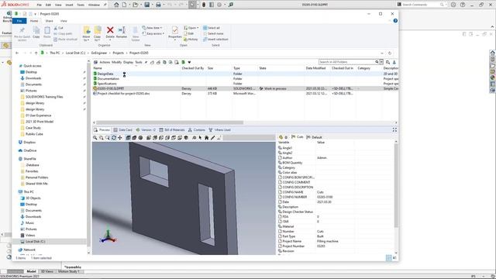The width and height of the screenshot is (496, 279).
Task: Click the Cut scissors in Clipboard group
Action: (56, 28)
